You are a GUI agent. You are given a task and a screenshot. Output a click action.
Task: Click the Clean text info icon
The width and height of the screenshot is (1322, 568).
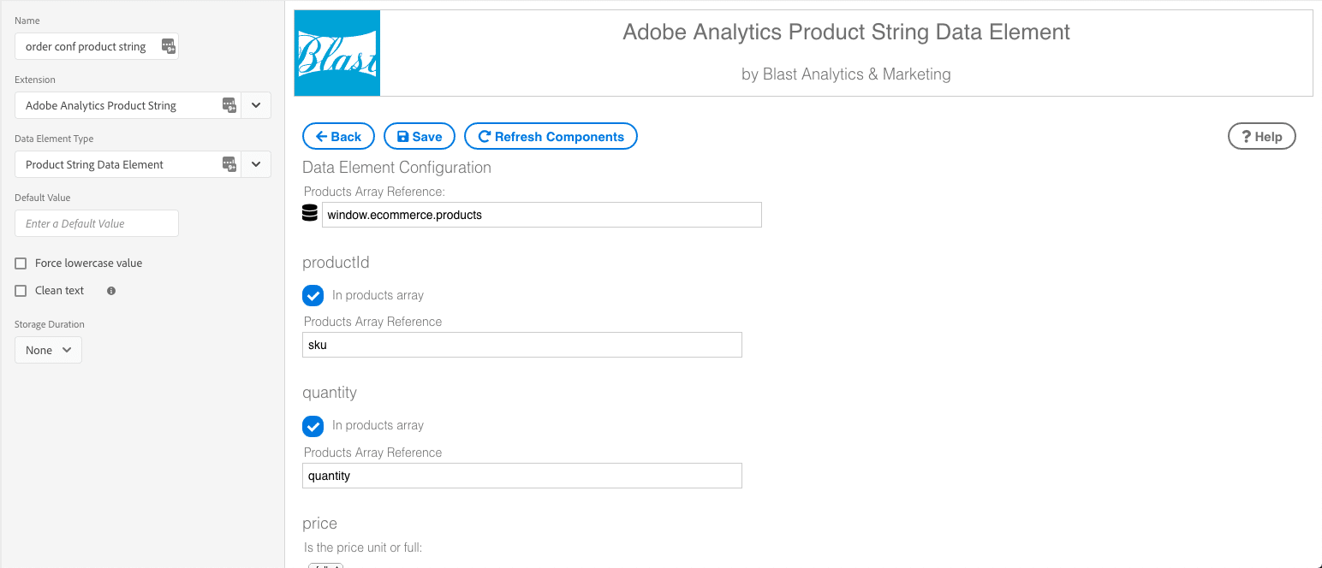click(111, 291)
